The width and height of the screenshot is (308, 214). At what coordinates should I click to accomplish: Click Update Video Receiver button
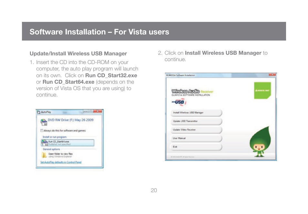pyautogui.click(x=196, y=130)
